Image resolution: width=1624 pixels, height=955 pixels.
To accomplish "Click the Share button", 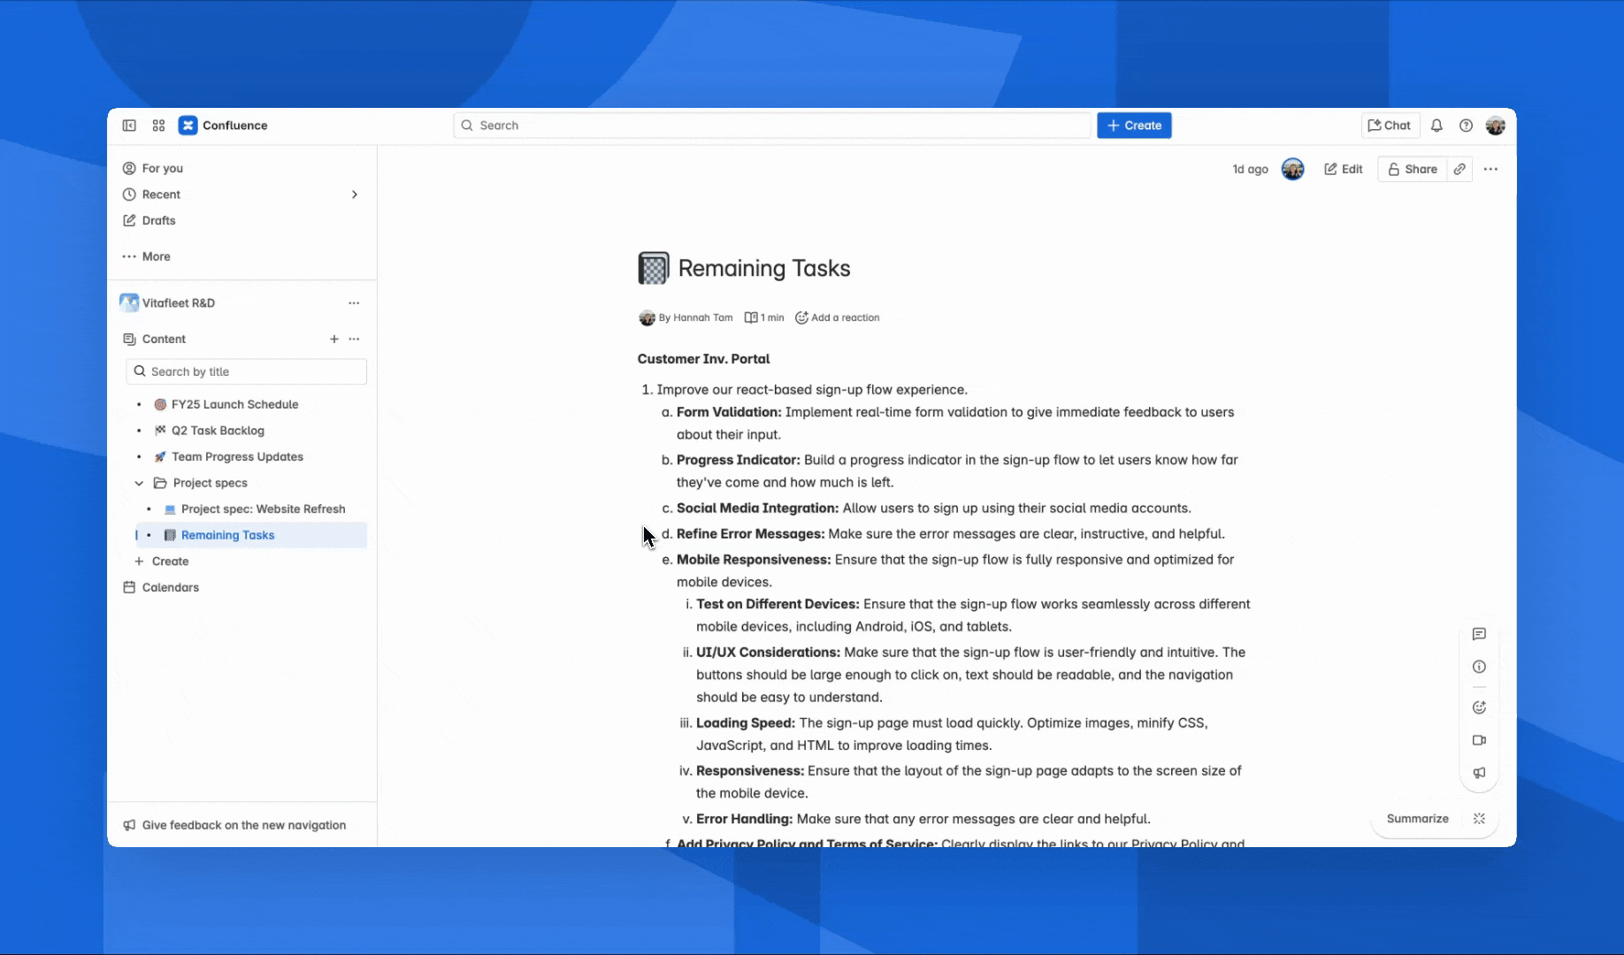I will [1412, 169].
